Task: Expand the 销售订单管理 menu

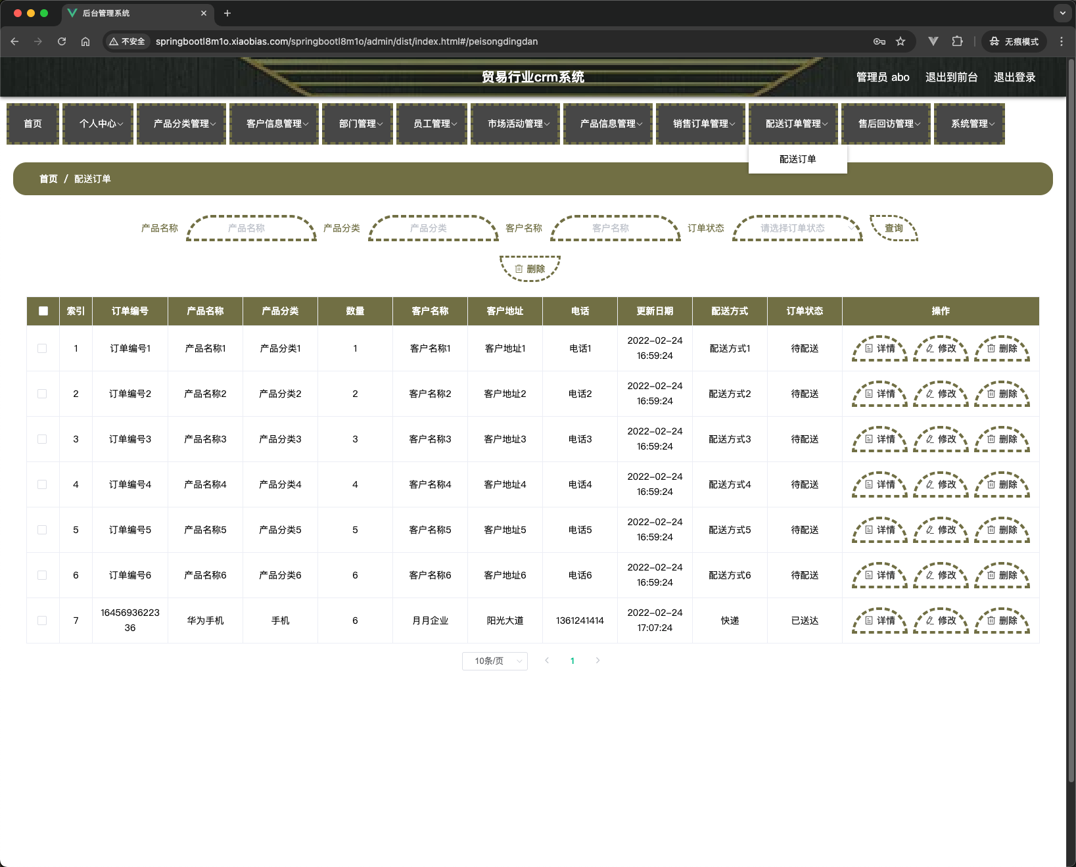Action: point(701,124)
